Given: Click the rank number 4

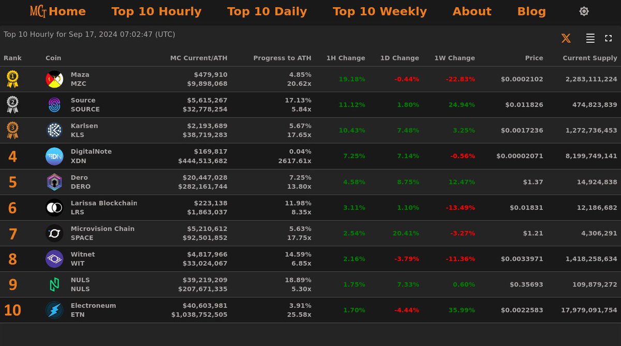Looking at the screenshot, I should 12,156.
